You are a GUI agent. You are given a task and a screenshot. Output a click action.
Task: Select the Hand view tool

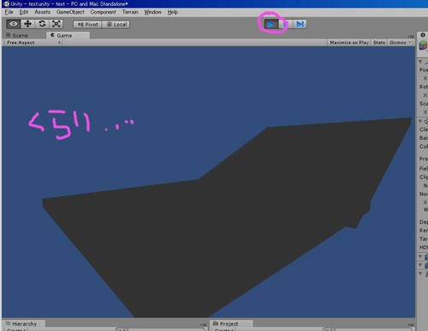tap(13, 24)
